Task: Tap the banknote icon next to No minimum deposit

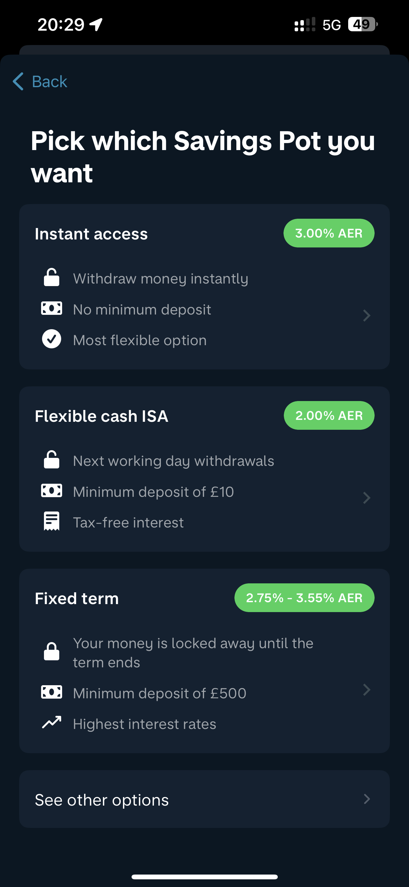Action: pos(52,308)
